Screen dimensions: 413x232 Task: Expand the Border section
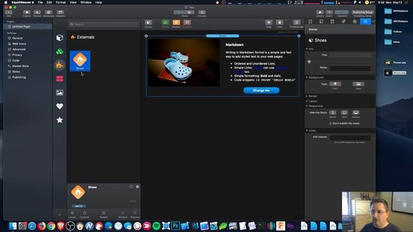307,96
